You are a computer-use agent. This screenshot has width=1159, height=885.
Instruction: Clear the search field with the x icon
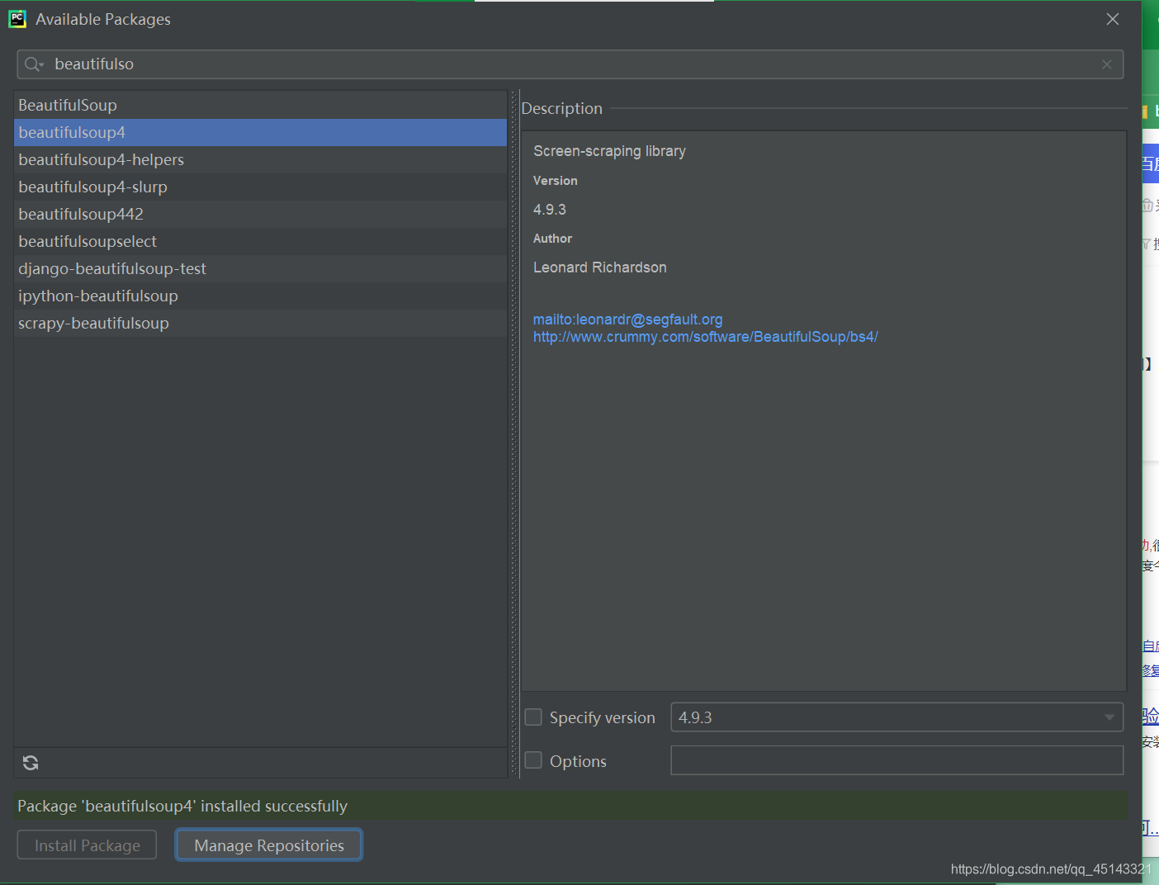pyautogui.click(x=1107, y=64)
